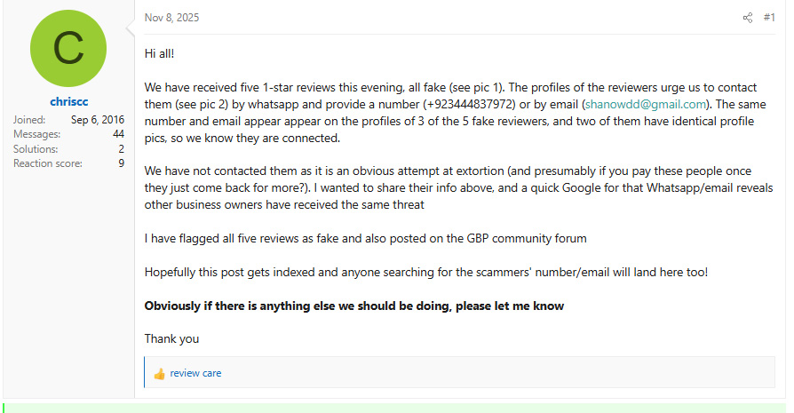This screenshot has height=413, width=794.
Task: Click the bold 'Obviously if there is anything' sentence
Action: click(353, 306)
